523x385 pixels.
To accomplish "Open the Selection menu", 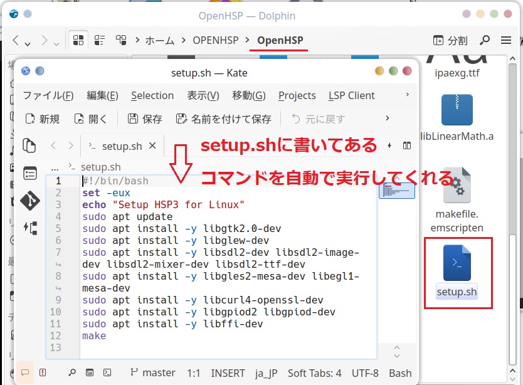I will click(x=152, y=95).
